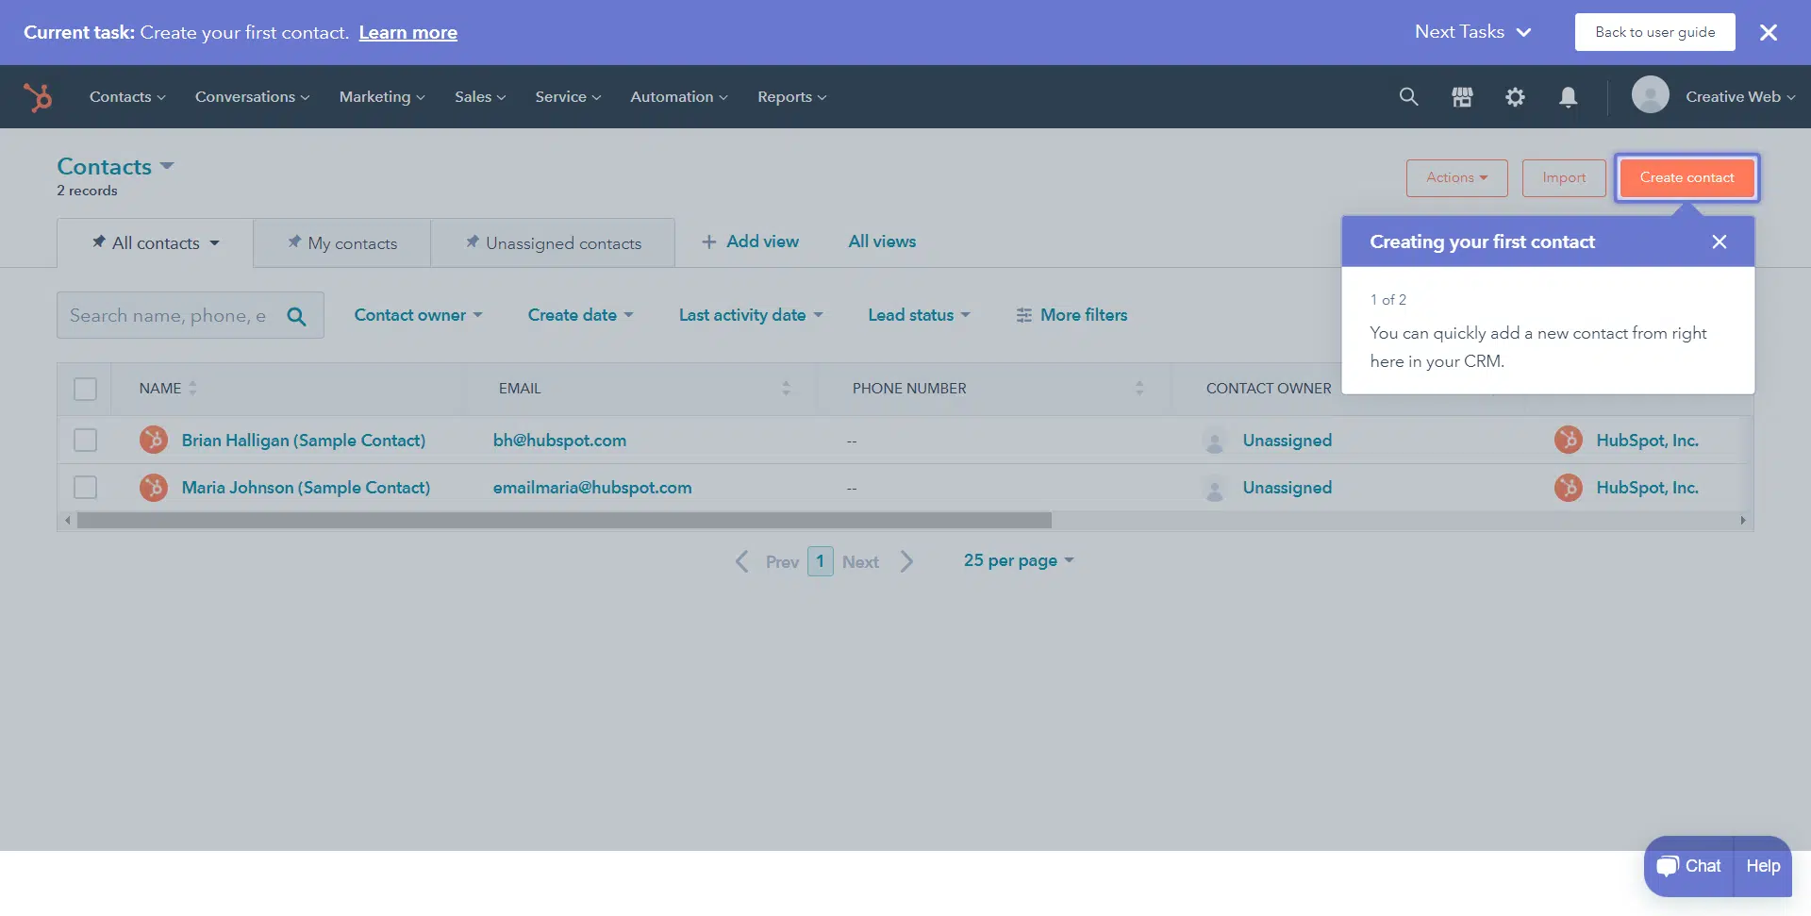This screenshot has width=1811, height=916.
Task: Open the Automation menu
Action: click(679, 96)
